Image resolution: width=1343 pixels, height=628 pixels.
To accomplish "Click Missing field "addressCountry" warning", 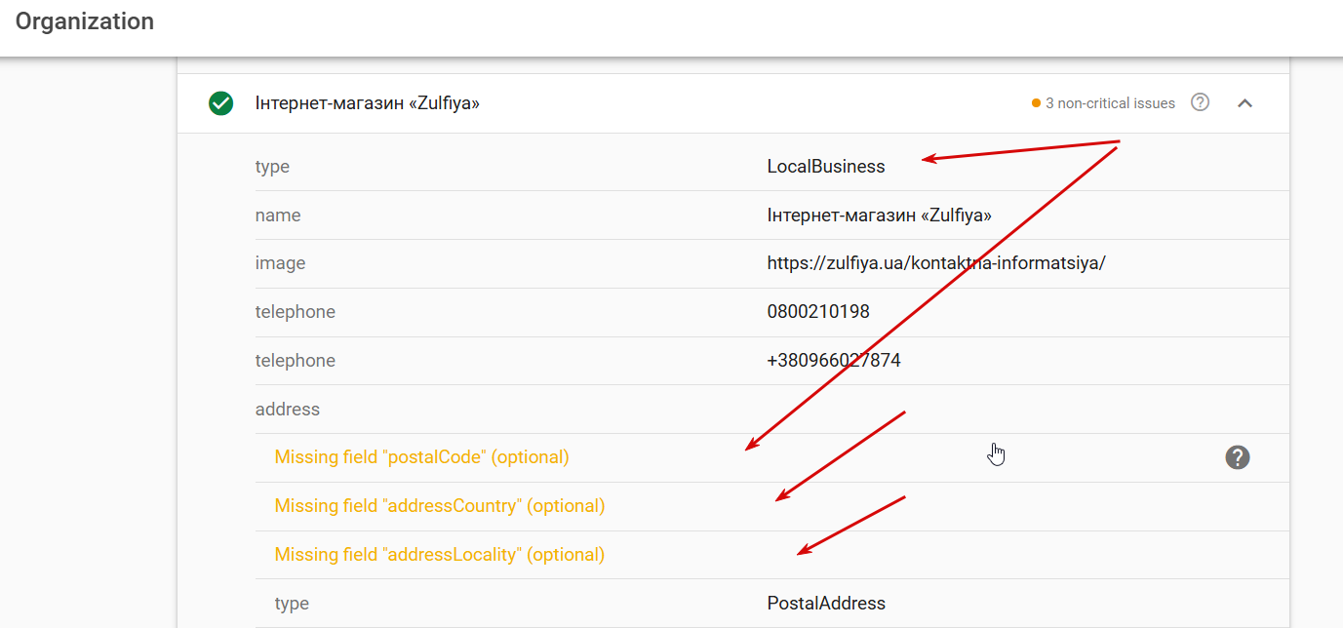I will tap(440, 506).
